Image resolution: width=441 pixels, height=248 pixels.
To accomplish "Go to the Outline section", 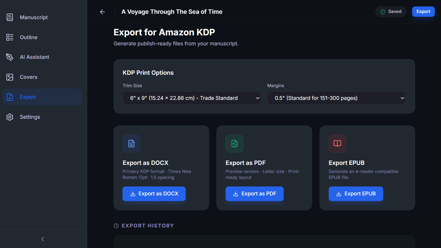I will point(42,37).
